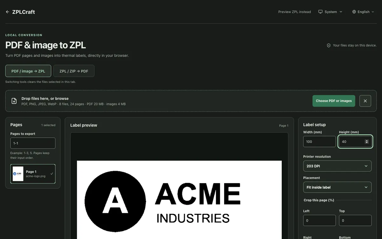Click the Pages to export input field
This screenshot has width=382, height=239.
pyautogui.click(x=33, y=143)
